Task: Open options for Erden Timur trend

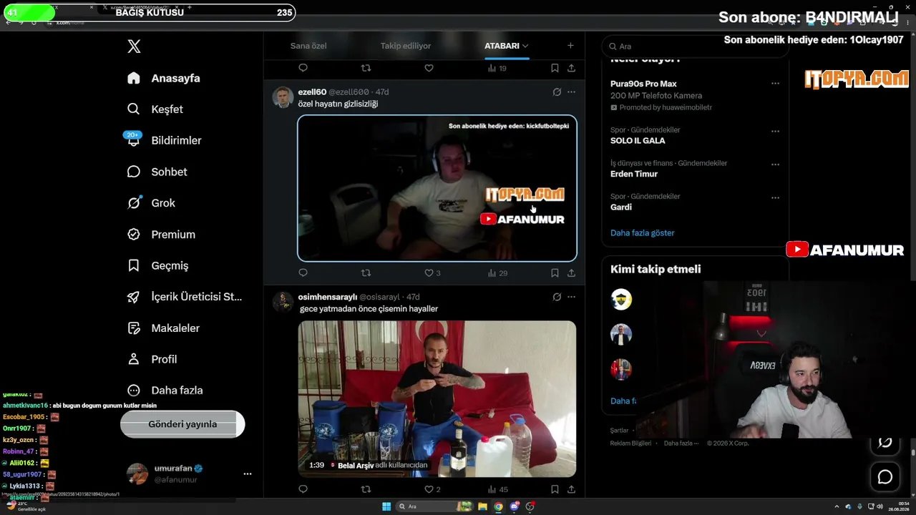Action: [775, 164]
